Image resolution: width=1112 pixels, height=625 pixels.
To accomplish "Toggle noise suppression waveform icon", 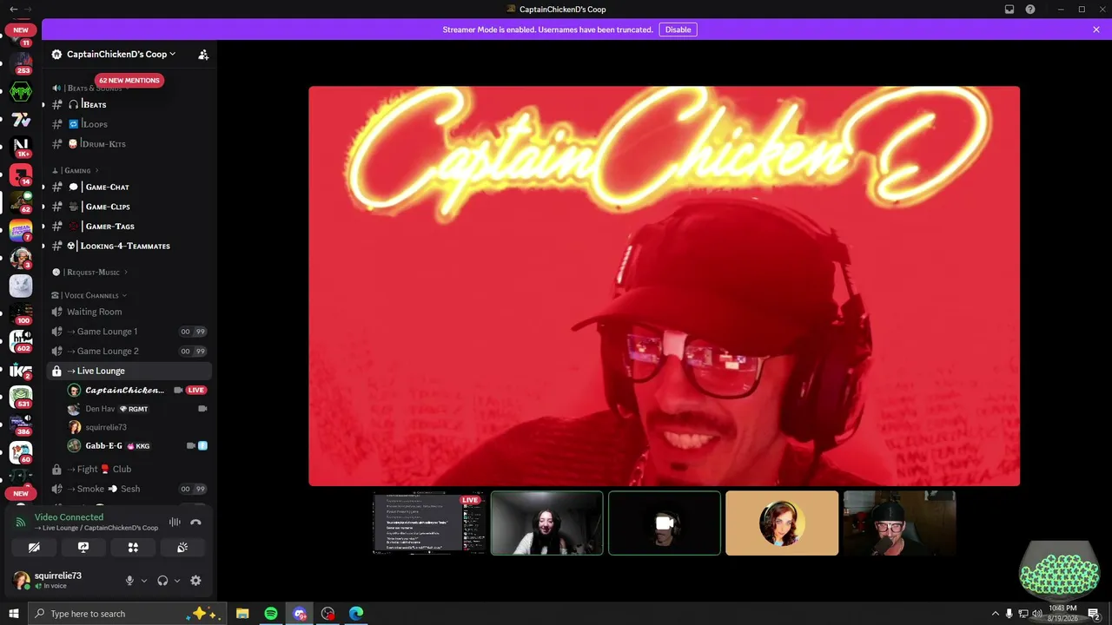I will [175, 522].
